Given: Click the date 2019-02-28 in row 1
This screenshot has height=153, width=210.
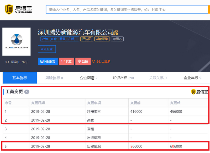Looking at the screenshot, I should click(41, 112).
